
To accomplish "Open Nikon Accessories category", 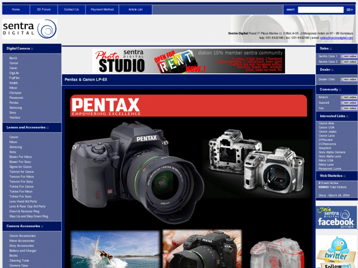I will click(22, 241).
